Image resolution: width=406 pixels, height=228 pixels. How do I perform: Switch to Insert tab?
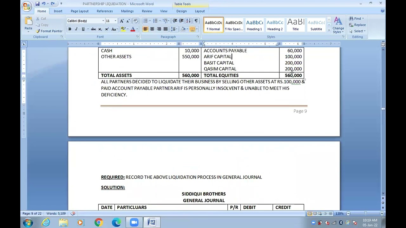[x=58, y=11]
